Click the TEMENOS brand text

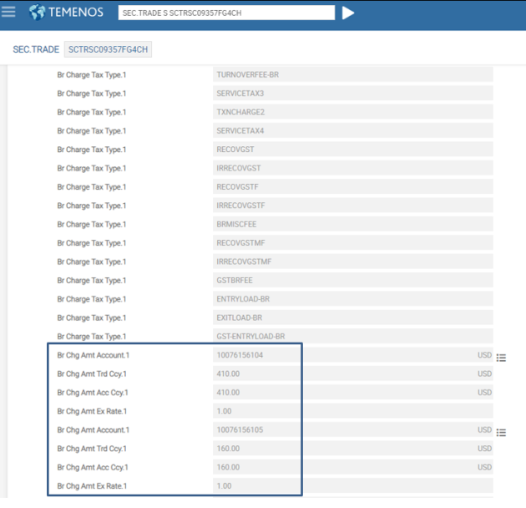(x=76, y=12)
